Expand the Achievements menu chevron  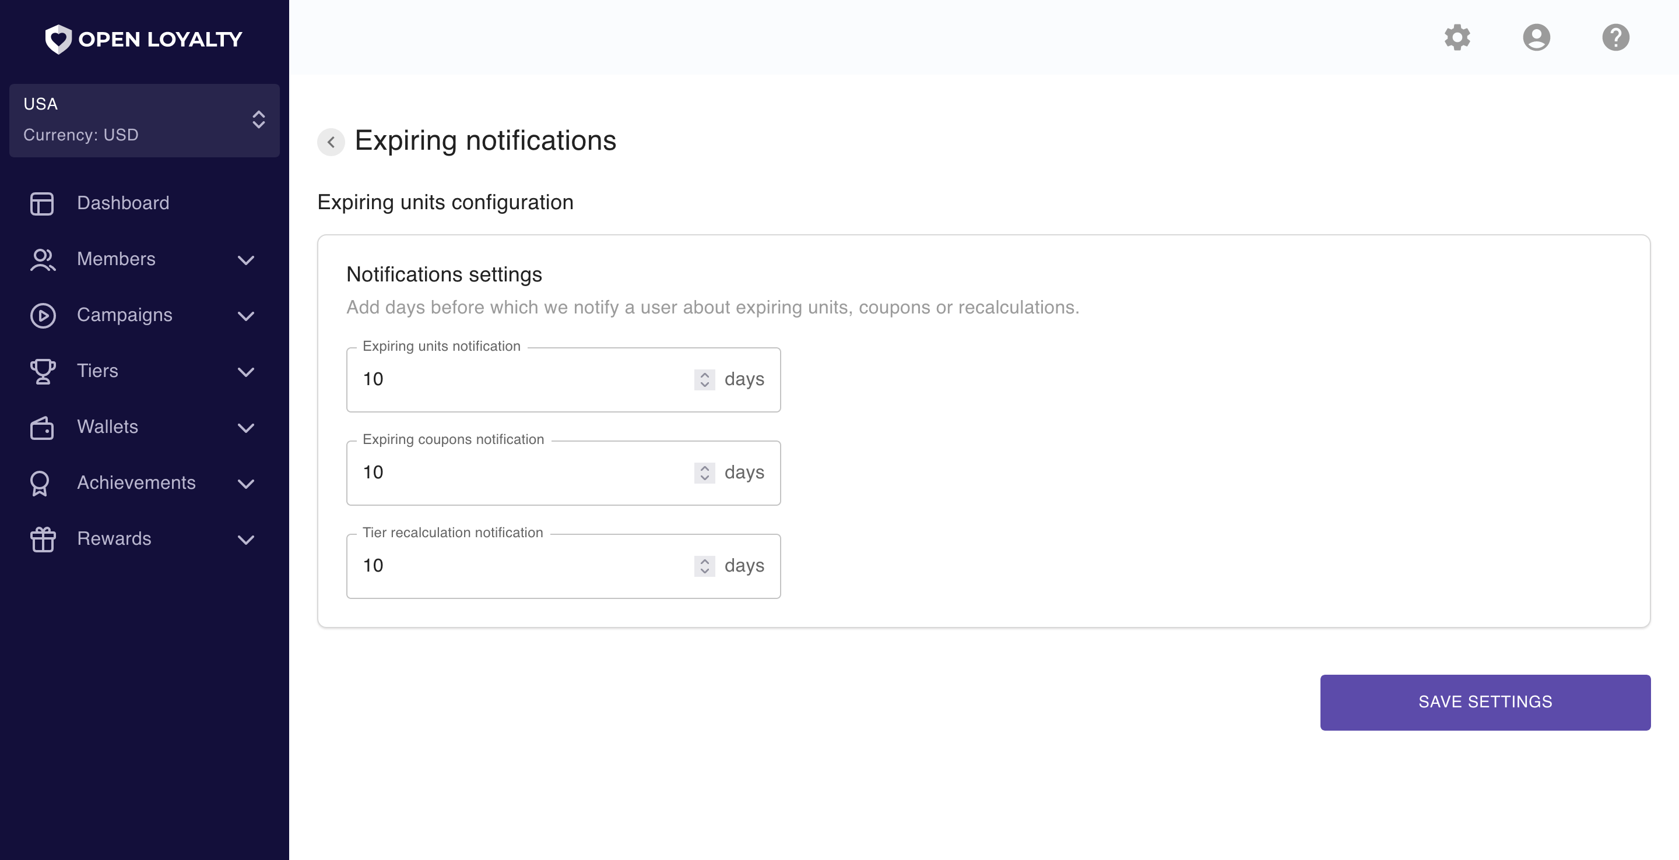click(x=245, y=484)
